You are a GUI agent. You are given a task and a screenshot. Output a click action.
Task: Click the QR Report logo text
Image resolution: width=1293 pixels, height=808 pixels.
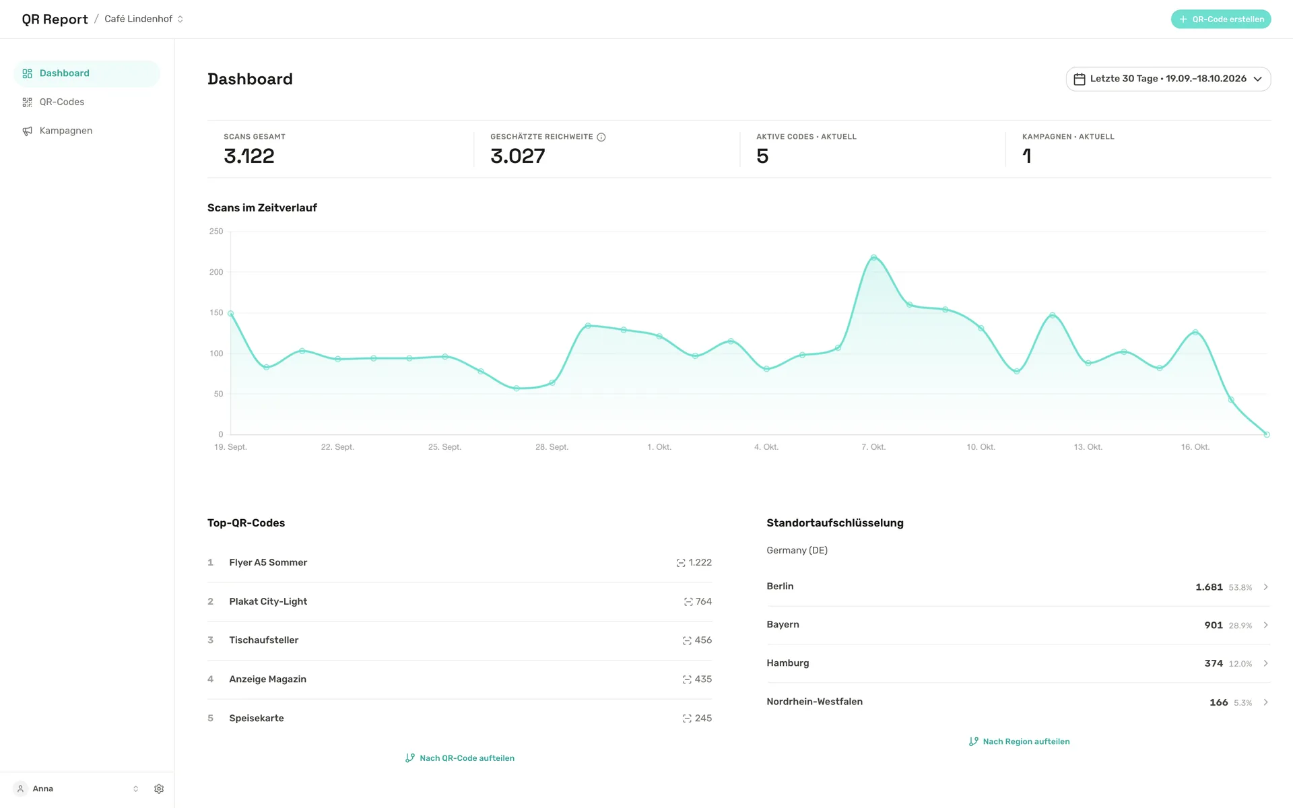pos(55,19)
